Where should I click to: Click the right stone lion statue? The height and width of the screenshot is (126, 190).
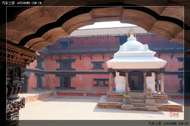pyautogui.click(x=149, y=91)
